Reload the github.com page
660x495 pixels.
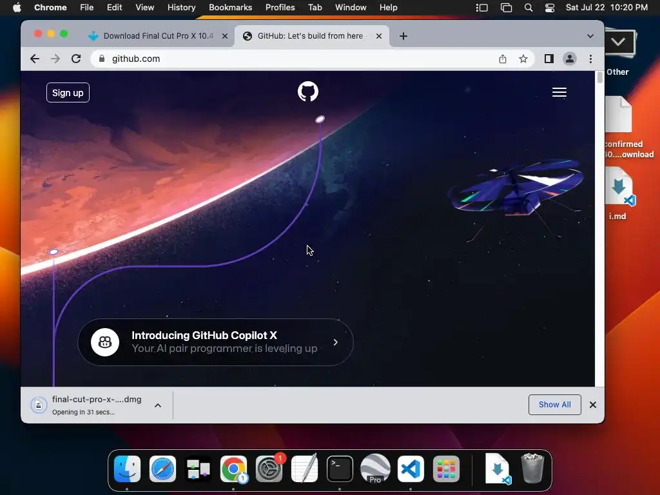[x=76, y=59]
